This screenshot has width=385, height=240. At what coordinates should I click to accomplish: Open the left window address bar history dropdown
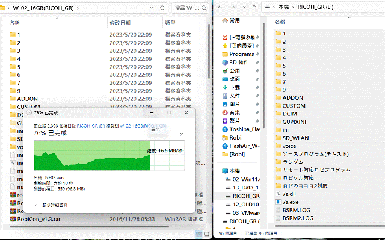point(152,8)
